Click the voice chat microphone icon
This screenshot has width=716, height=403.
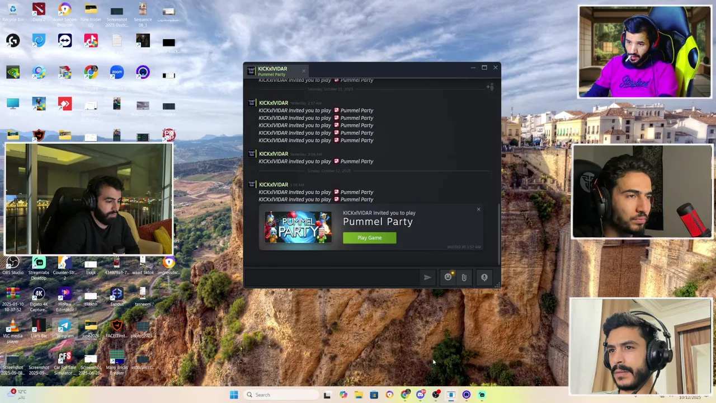click(x=484, y=277)
